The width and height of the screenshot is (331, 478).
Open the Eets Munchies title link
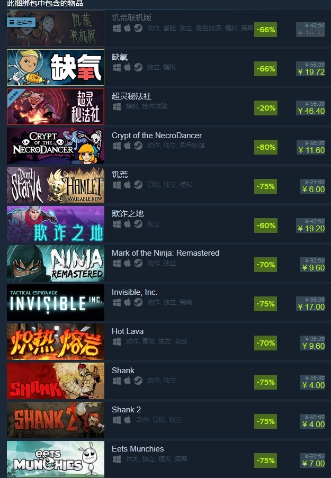point(138,449)
